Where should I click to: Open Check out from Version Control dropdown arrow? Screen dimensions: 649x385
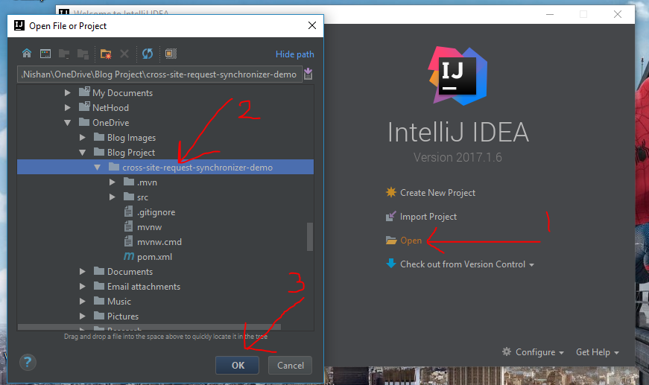(x=531, y=264)
